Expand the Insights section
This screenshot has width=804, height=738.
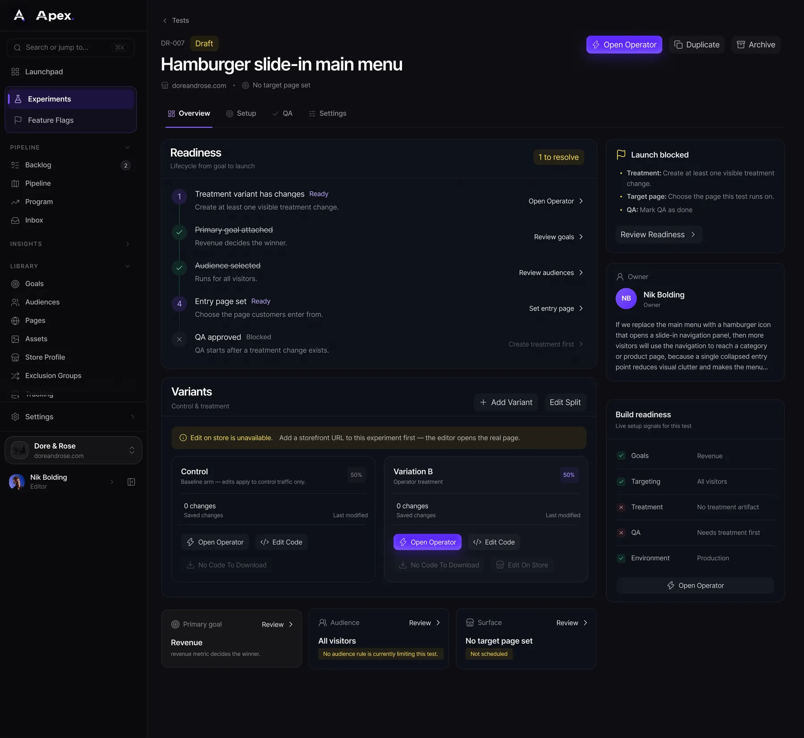128,244
